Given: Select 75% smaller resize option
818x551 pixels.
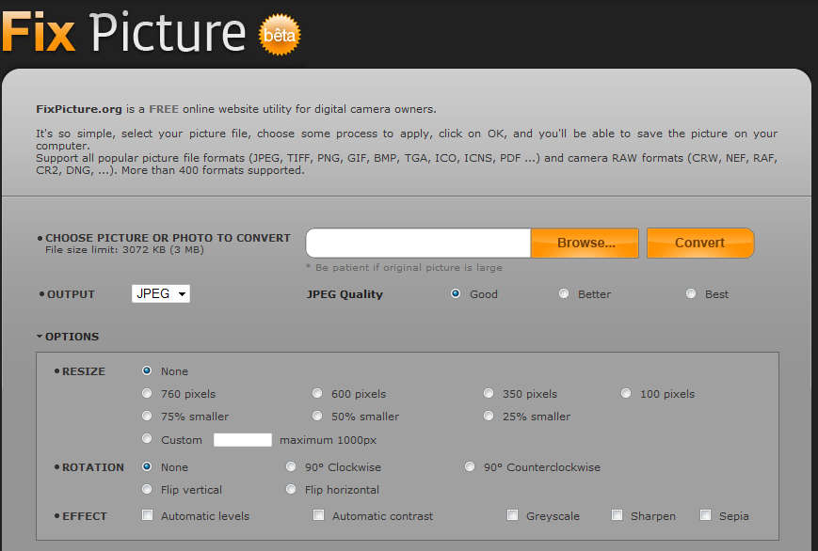Looking at the screenshot, I should pyautogui.click(x=147, y=416).
